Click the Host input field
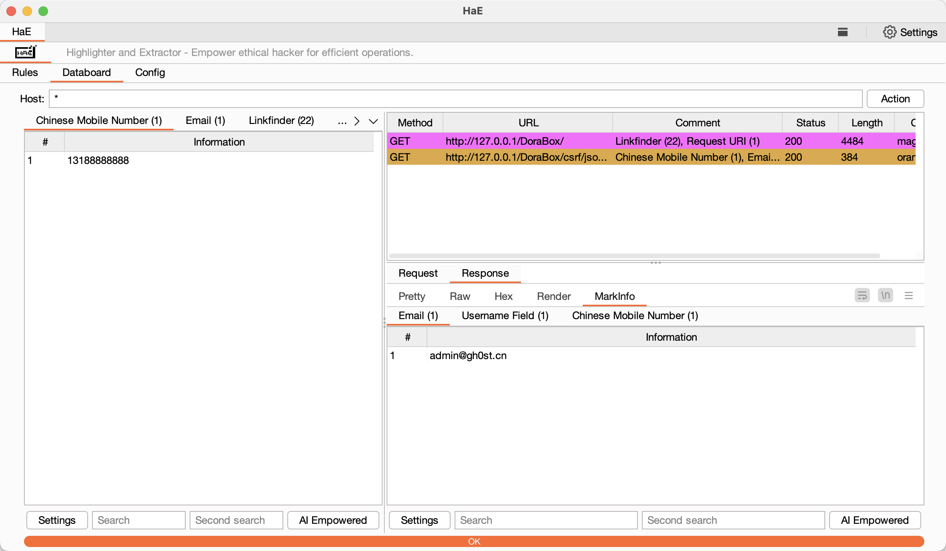The image size is (946, 551). 455,99
